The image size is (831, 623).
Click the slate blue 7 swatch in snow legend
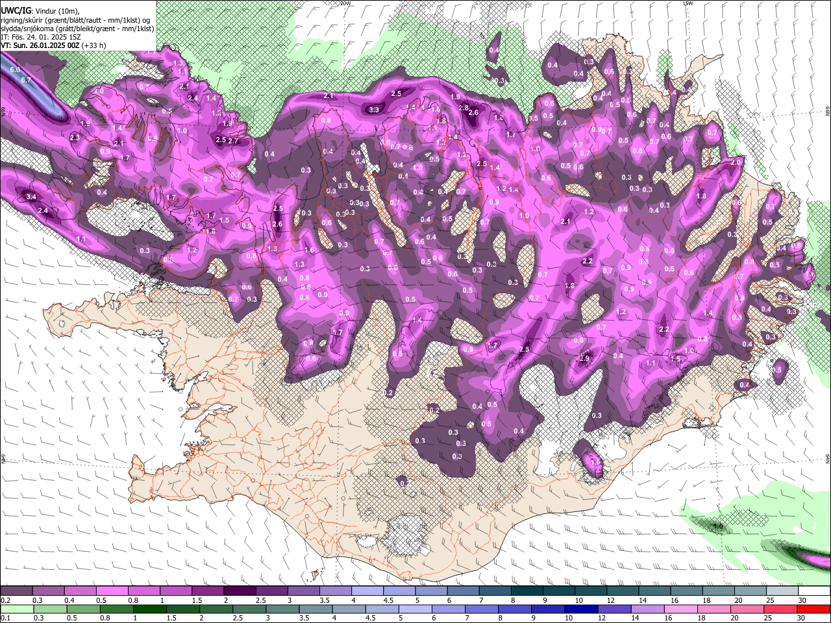click(x=495, y=591)
